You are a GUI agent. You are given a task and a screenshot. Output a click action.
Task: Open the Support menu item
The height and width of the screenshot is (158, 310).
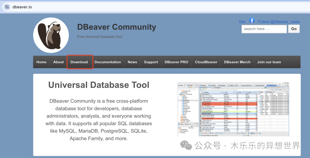click(x=151, y=62)
